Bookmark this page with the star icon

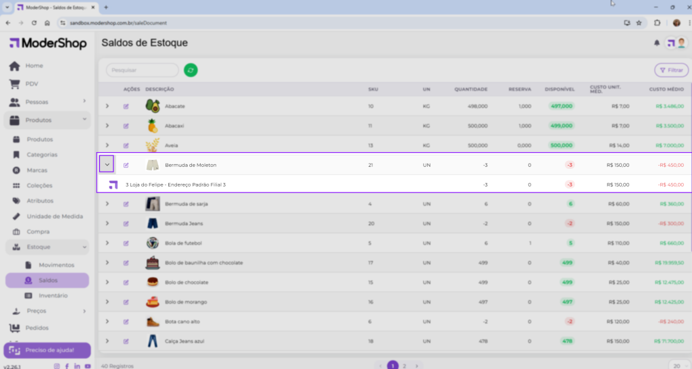[x=639, y=22]
